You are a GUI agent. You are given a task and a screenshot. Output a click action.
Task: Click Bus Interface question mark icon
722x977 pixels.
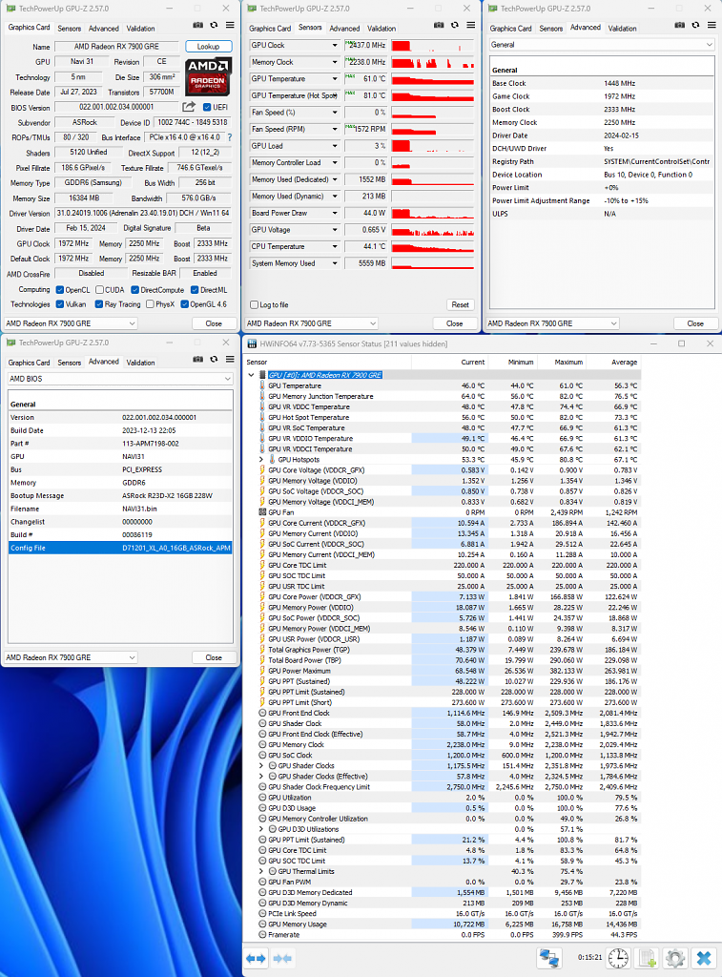229,137
